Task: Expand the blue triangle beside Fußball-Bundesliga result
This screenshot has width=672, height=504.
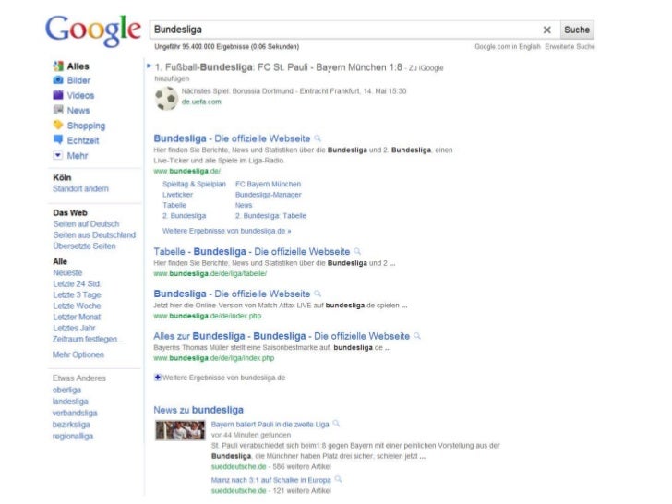Action: click(150, 66)
